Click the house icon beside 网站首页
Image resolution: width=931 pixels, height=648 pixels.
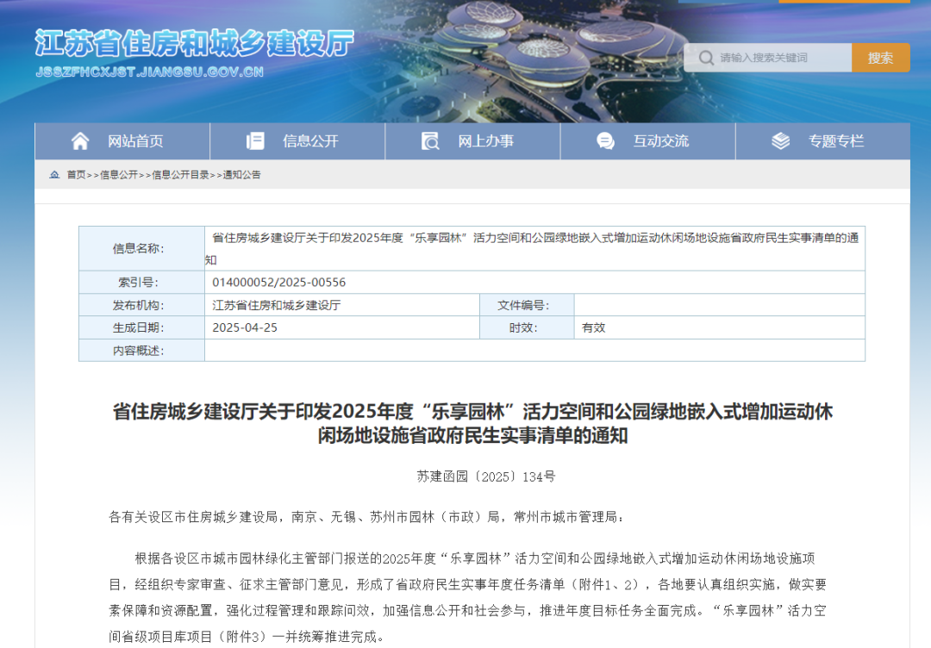80,141
